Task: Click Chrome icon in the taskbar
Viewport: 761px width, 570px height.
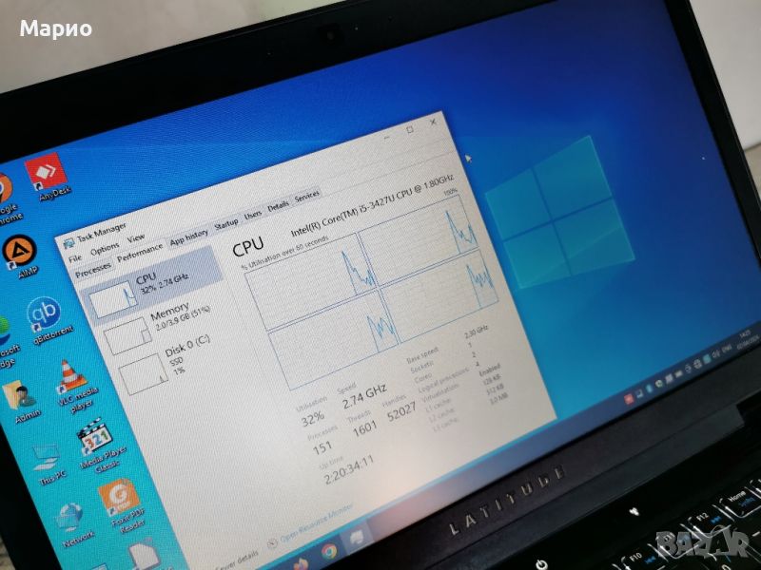Action: [329, 551]
